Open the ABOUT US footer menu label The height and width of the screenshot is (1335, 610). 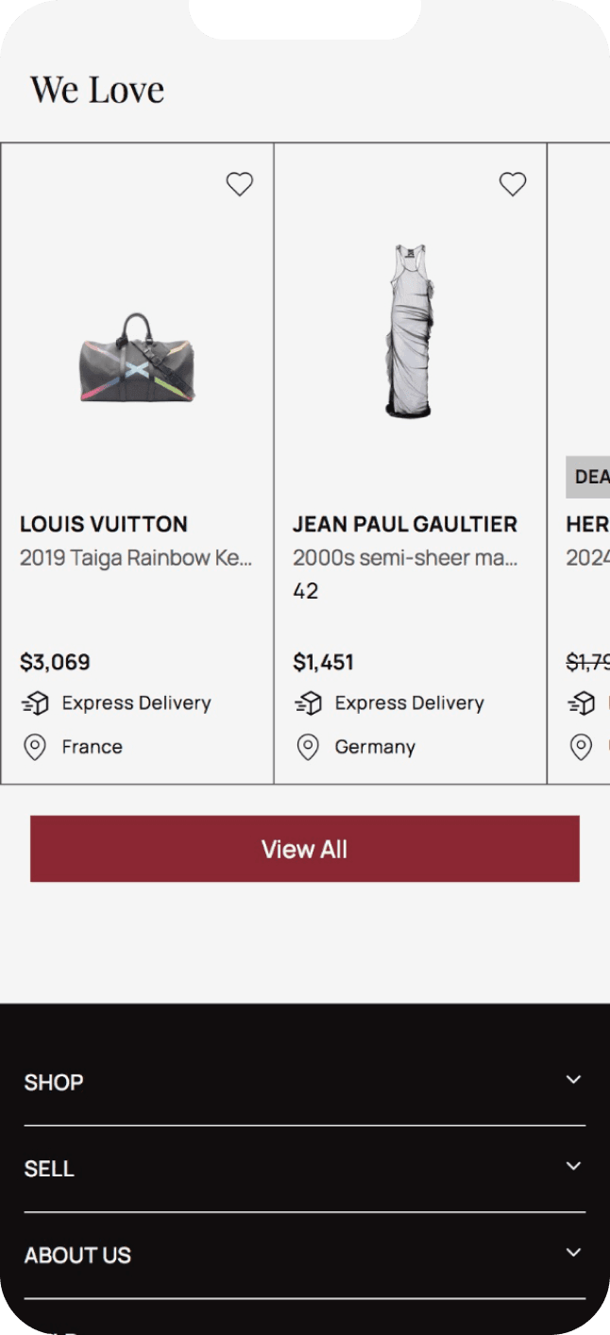pyautogui.click(x=77, y=1256)
